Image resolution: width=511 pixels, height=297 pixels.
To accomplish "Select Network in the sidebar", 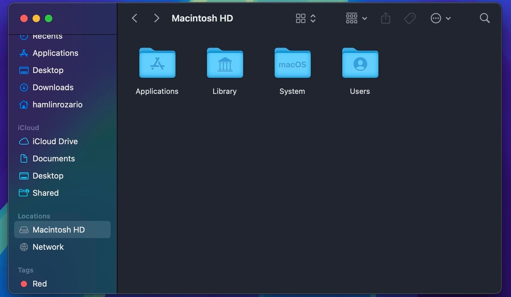I will 62,247.
